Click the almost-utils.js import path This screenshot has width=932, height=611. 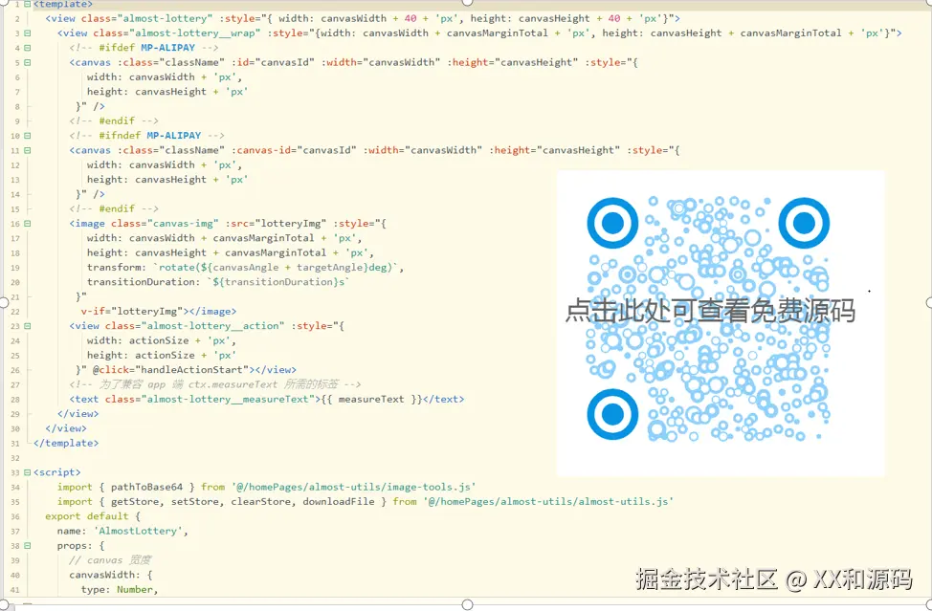click(548, 502)
